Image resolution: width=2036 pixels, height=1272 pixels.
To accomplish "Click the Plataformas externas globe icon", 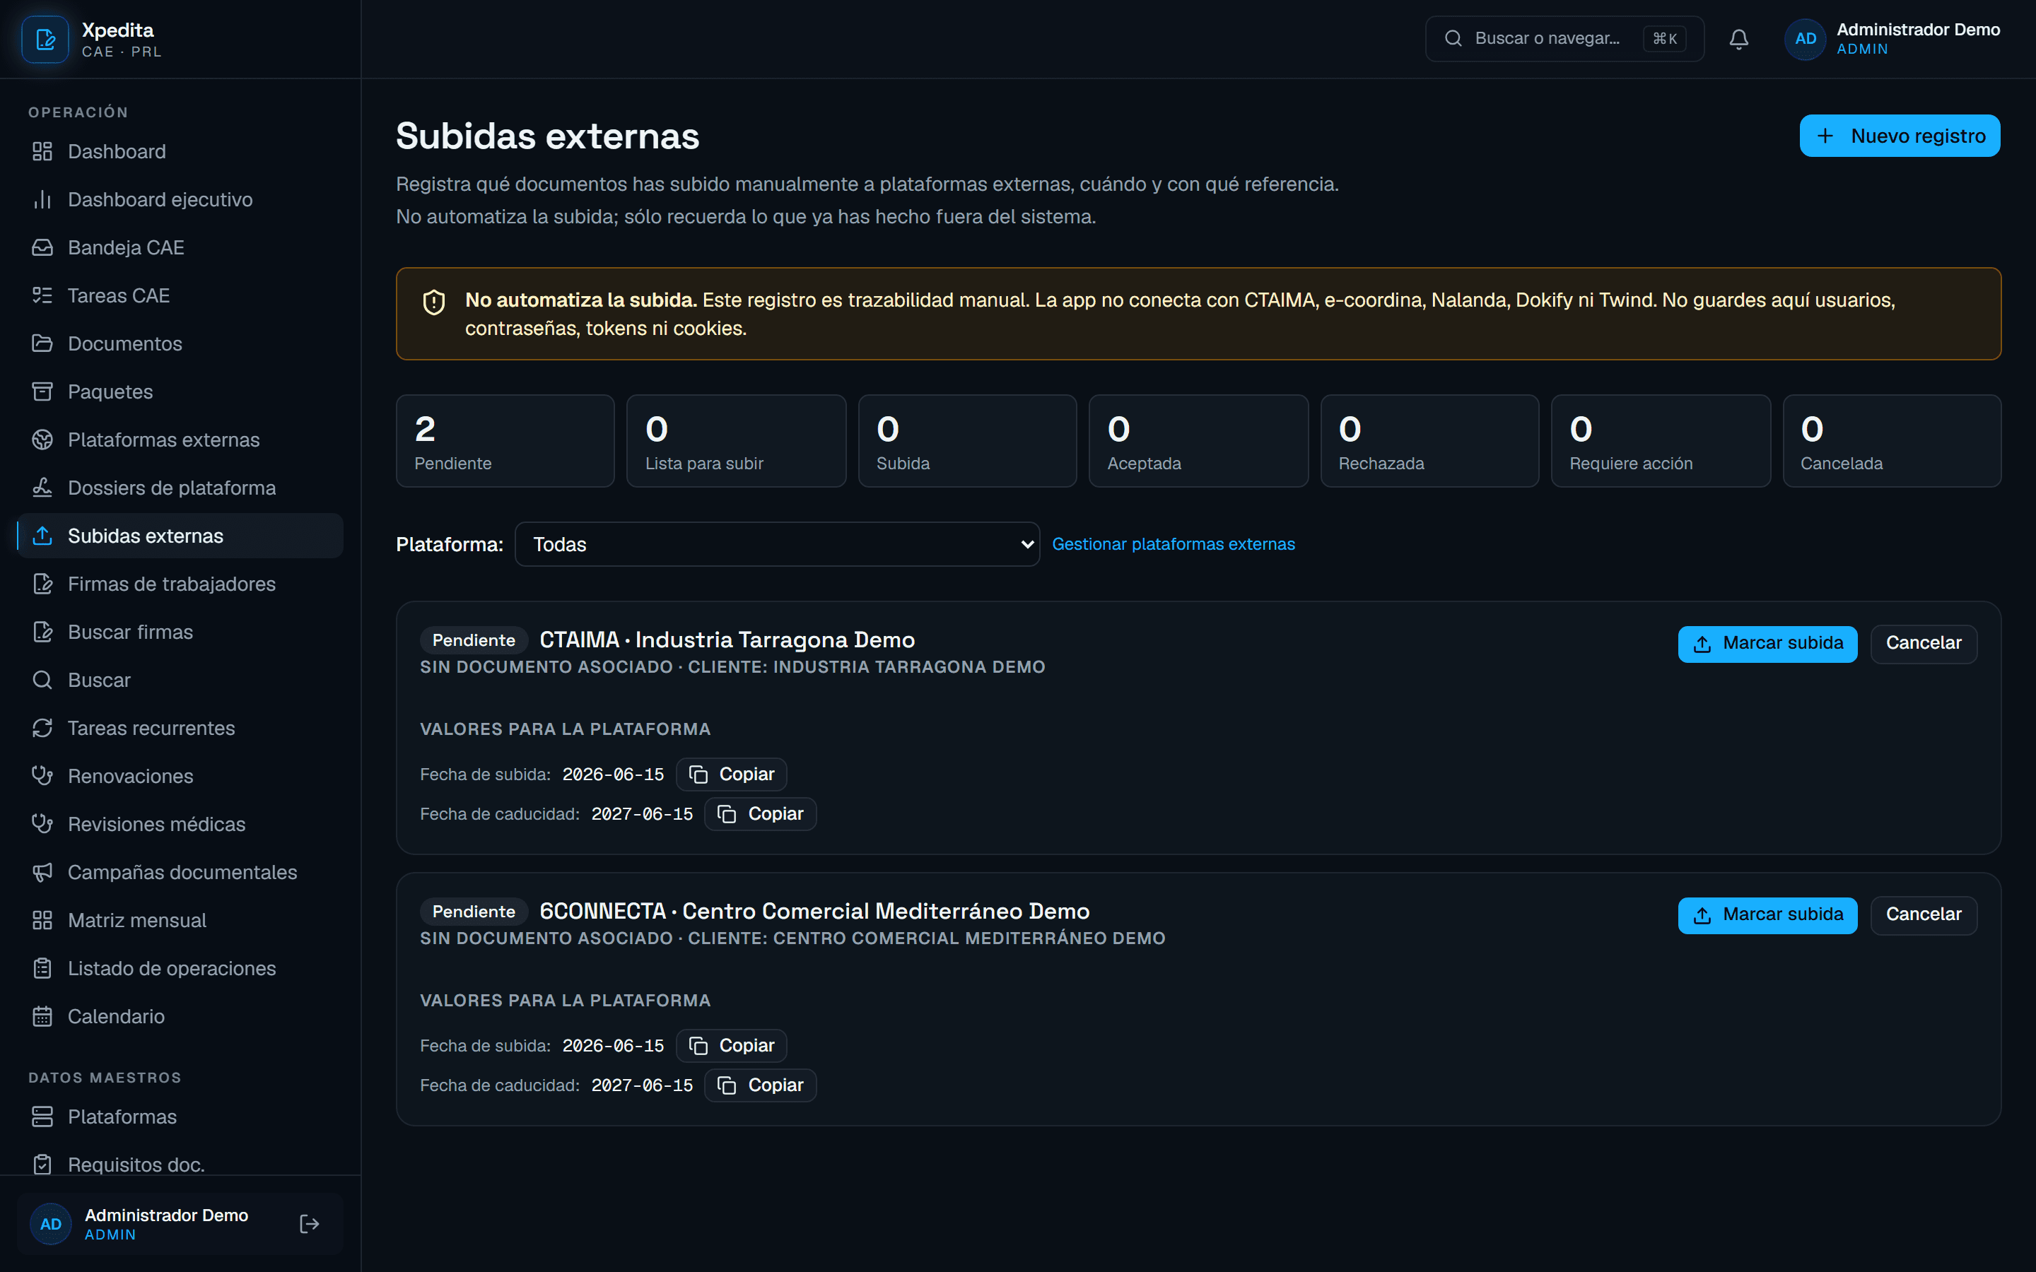I will pyautogui.click(x=42, y=439).
